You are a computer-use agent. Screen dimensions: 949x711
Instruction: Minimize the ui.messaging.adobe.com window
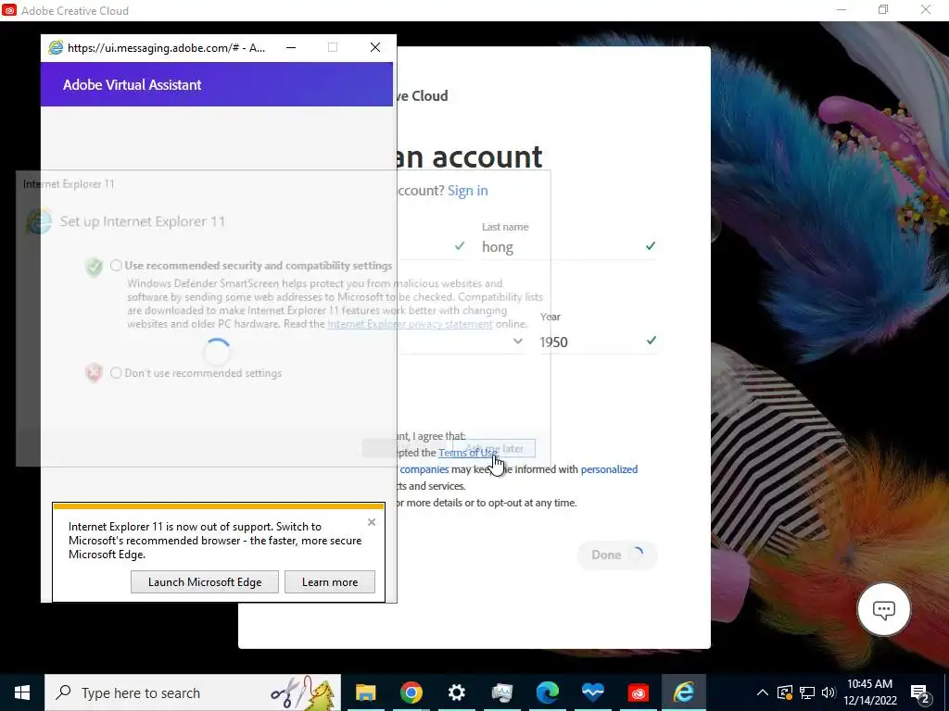(x=291, y=48)
